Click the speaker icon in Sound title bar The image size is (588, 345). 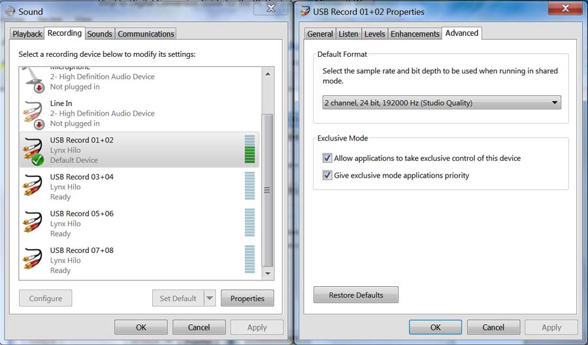tap(10, 11)
